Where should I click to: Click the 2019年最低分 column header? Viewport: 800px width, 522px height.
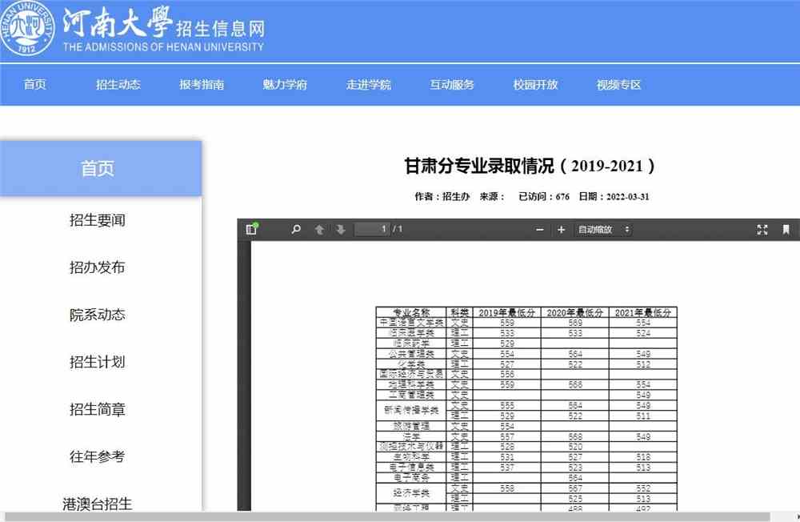pyautogui.click(x=506, y=312)
